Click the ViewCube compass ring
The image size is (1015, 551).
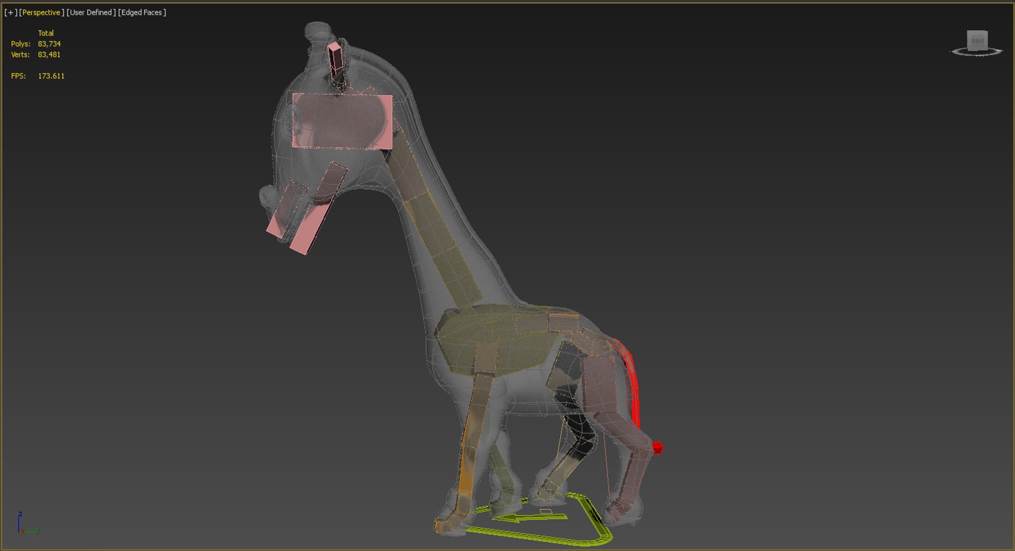tap(977, 52)
